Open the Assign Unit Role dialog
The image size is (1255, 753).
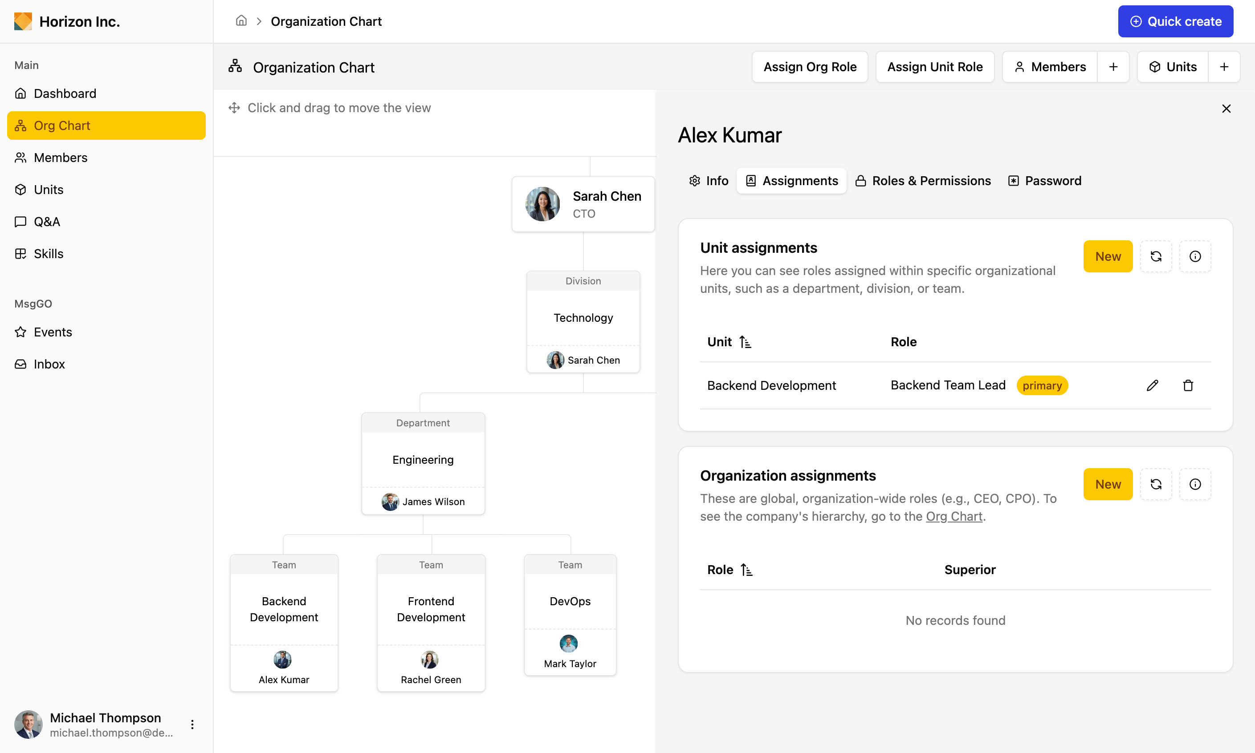click(x=934, y=67)
